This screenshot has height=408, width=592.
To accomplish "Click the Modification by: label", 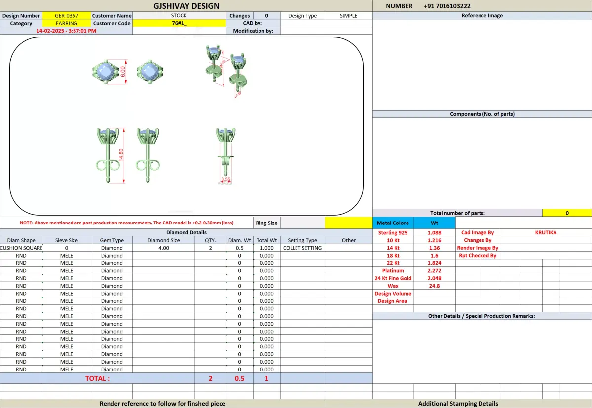I will tap(253, 31).
